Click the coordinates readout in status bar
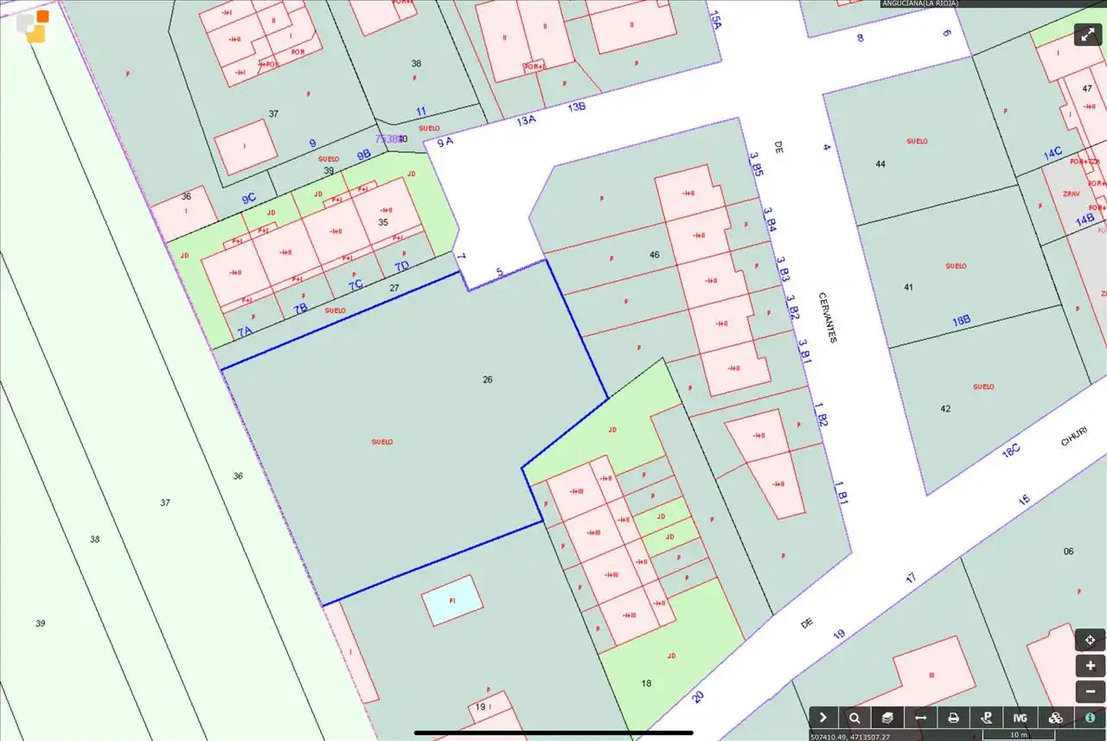Screen dimensions: 1107x741 point(850,737)
